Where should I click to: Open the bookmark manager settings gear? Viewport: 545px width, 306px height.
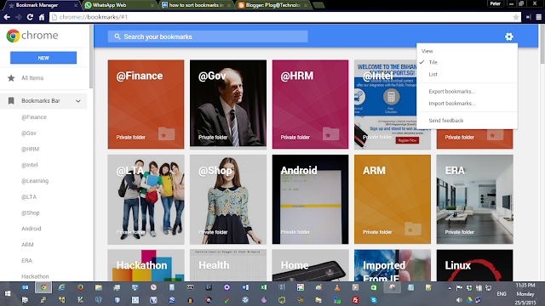[x=509, y=37]
